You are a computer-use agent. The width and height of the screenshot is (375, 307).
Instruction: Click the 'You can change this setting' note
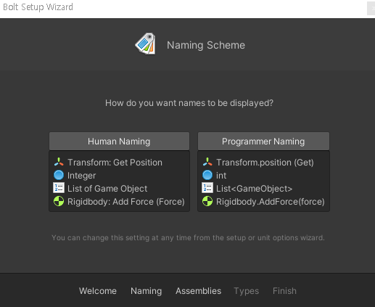pyautogui.click(x=188, y=238)
